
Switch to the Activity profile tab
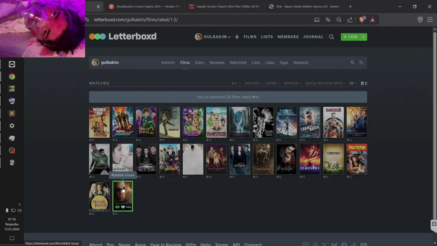(x=168, y=63)
